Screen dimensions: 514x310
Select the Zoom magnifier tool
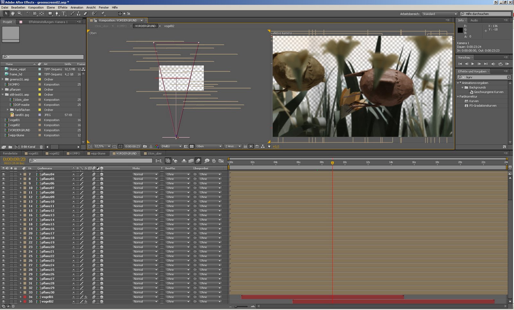[x=20, y=13]
